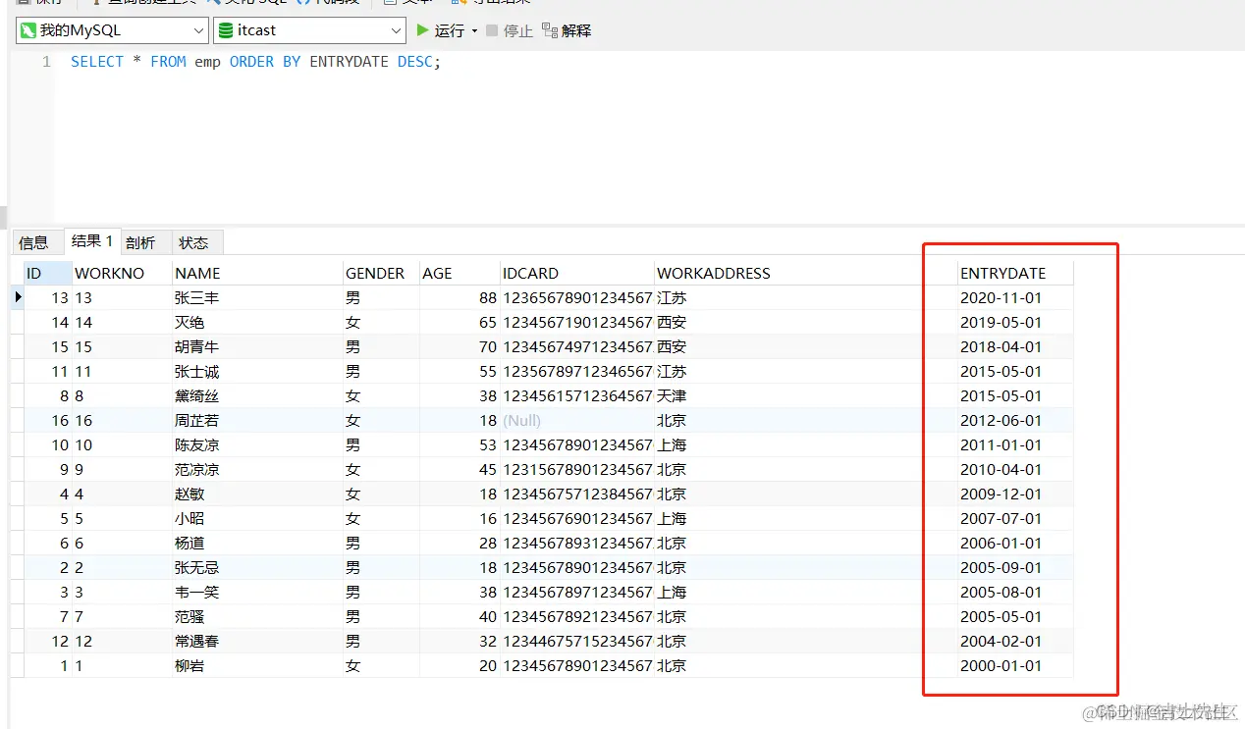This screenshot has width=1245, height=729.
Task: Click the age cell 53 in 陈友凉's row
Action: pyautogui.click(x=460, y=444)
